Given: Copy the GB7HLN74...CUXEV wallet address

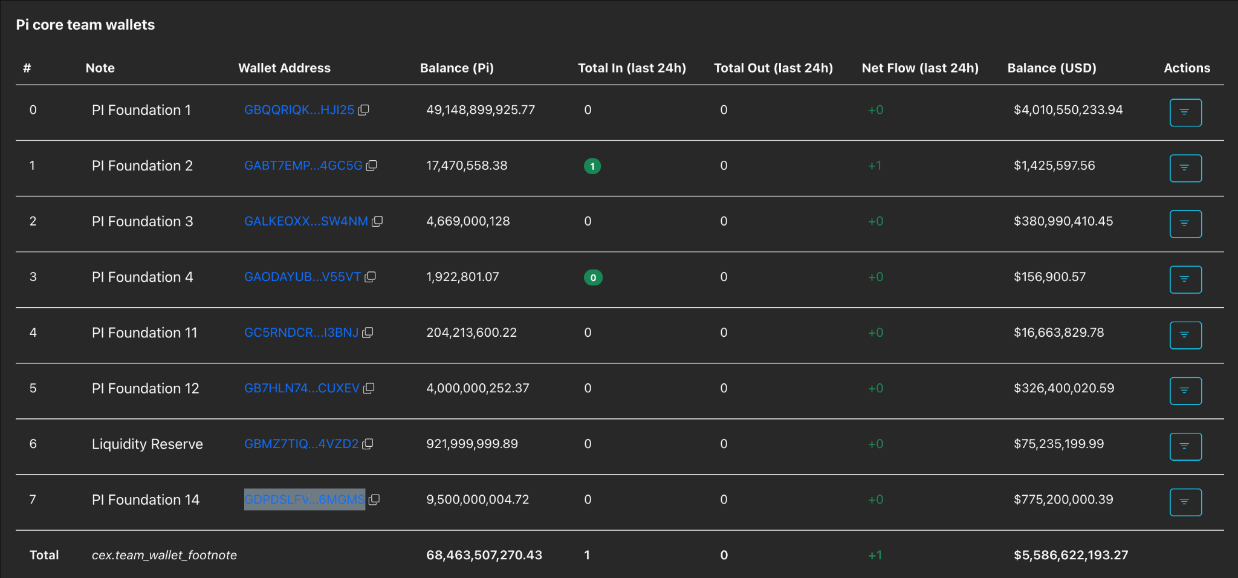Looking at the screenshot, I should point(369,388).
